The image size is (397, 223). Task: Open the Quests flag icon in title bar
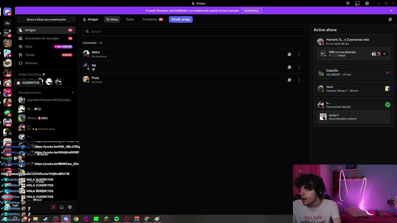click(348, 3)
